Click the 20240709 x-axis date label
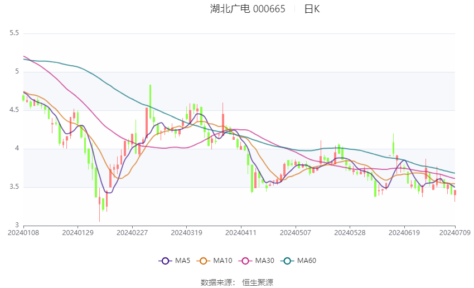The image size is (474, 288). (454, 233)
